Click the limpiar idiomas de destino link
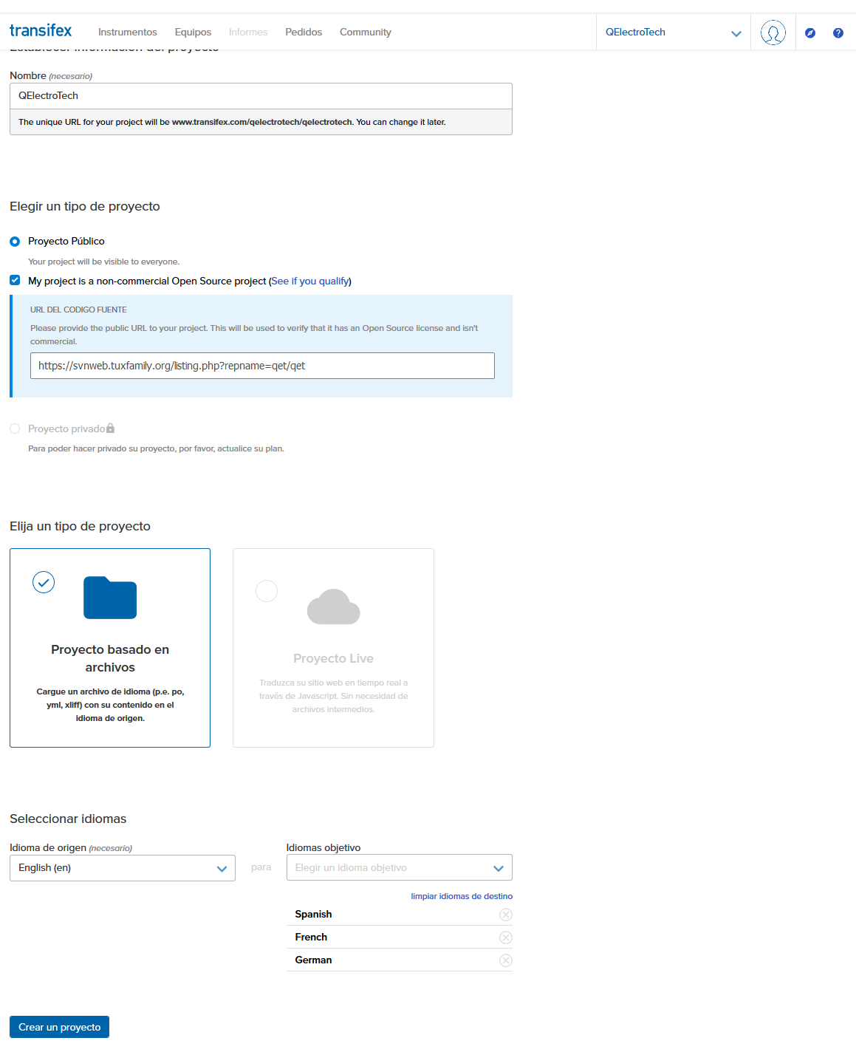Image resolution: width=856 pixels, height=1052 pixels. click(461, 896)
